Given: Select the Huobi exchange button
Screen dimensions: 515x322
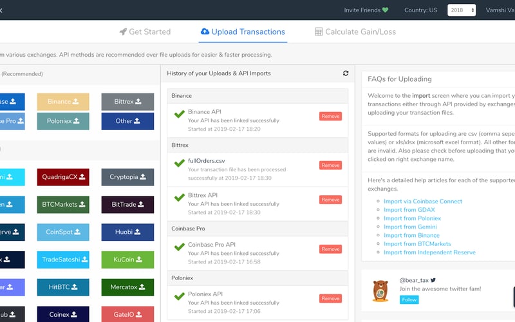Looking at the screenshot, I should click(x=127, y=232).
